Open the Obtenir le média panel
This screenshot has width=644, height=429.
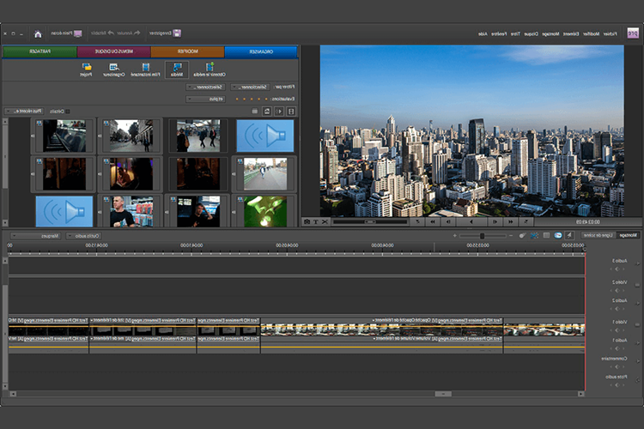pos(210,69)
